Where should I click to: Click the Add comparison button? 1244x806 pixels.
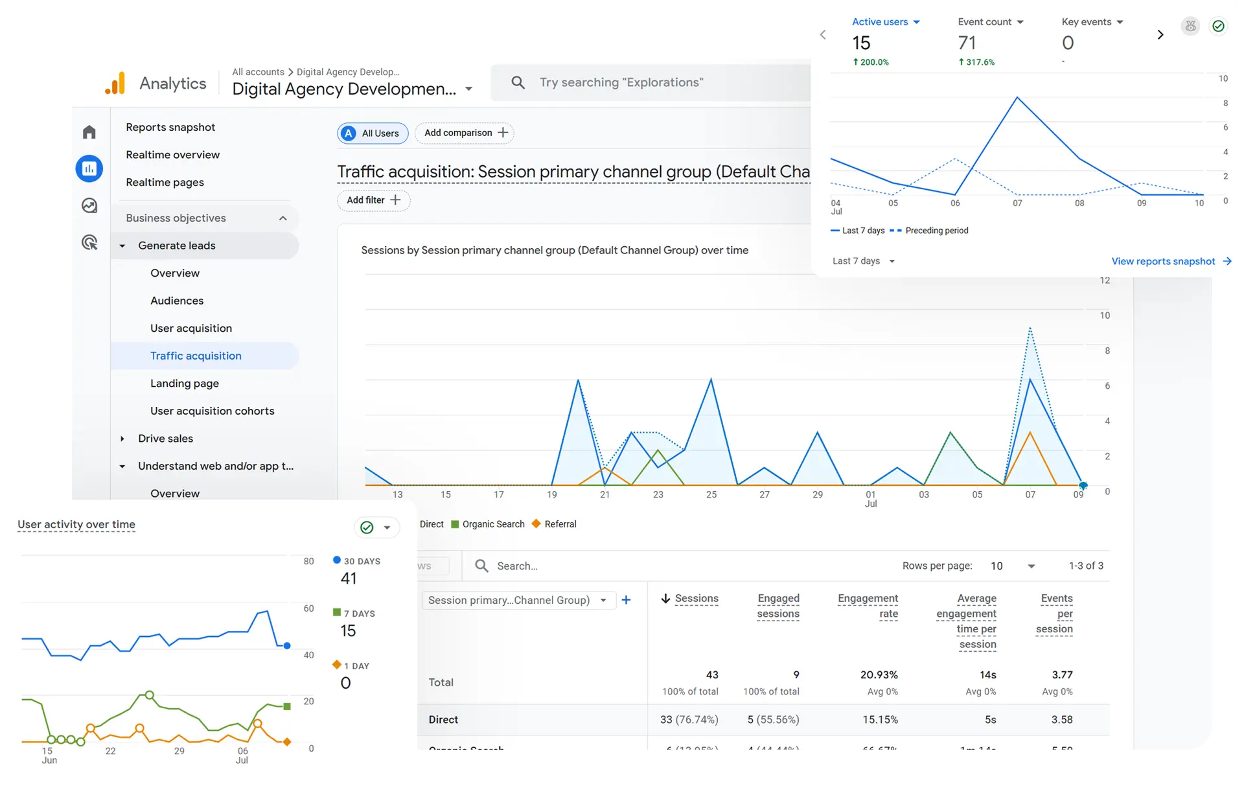pyautogui.click(x=464, y=132)
